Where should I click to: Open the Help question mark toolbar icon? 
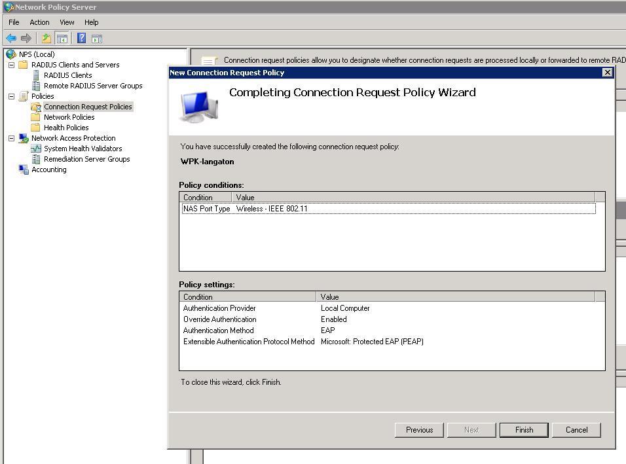click(81, 39)
